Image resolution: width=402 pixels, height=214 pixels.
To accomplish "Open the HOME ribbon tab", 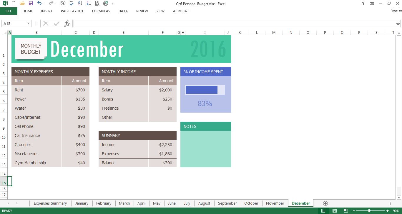I will pos(28,11).
